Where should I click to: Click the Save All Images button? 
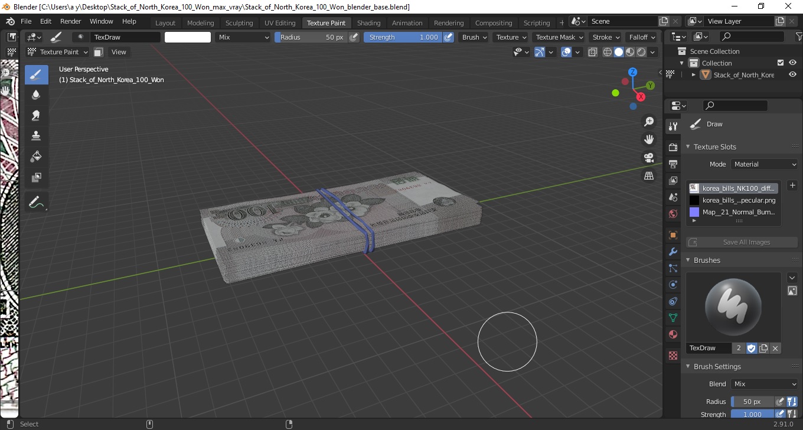(x=742, y=242)
